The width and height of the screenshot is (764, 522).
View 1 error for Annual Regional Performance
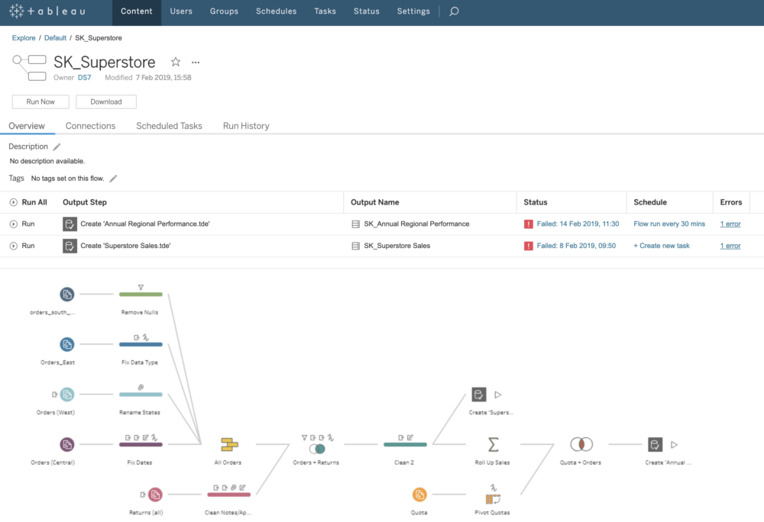[730, 224]
